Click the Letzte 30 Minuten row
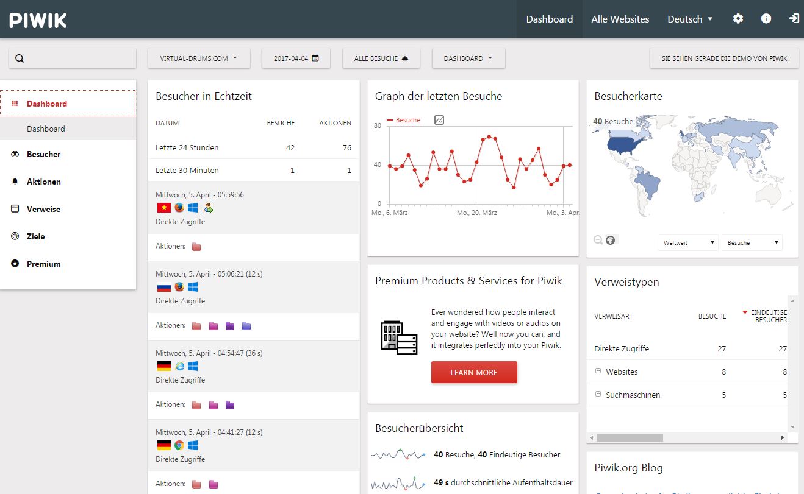 coord(253,170)
